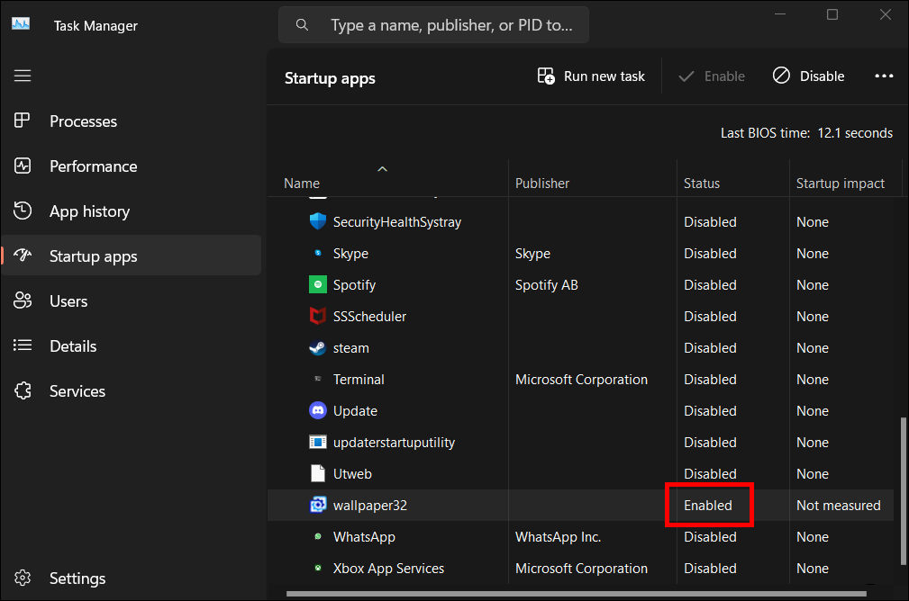Image resolution: width=909 pixels, height=601 pixels.
Task: Select the WhatsApp icon
Action: tap(318, 536)
